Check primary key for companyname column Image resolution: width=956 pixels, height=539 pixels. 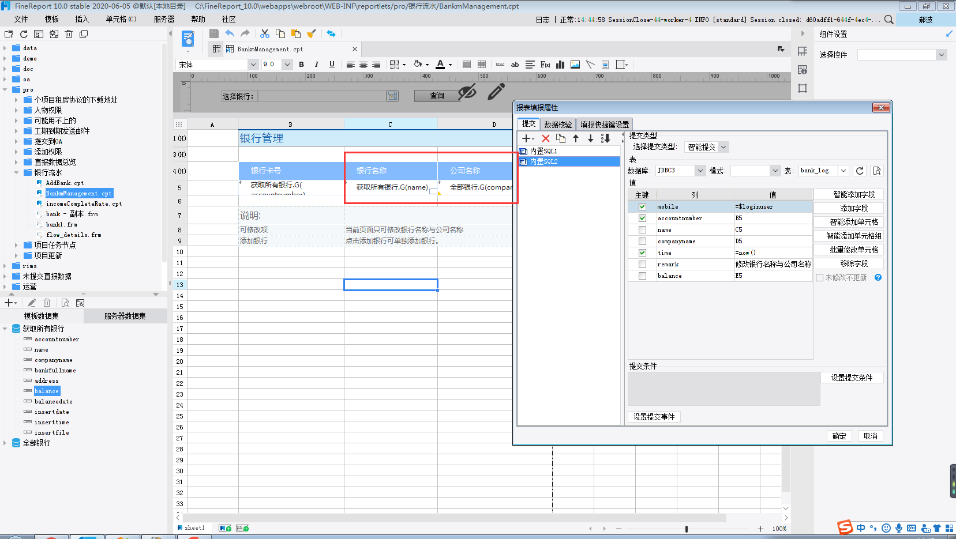point(642,241)
